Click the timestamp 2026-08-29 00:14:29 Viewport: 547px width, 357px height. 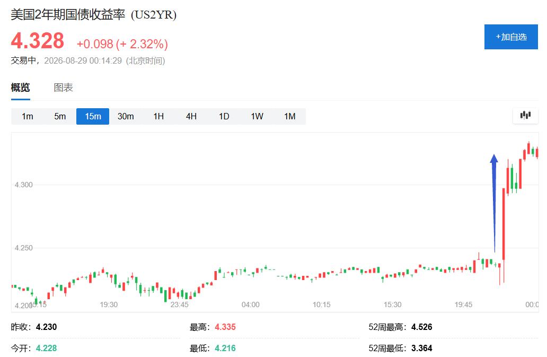click(x=83, y=60)
